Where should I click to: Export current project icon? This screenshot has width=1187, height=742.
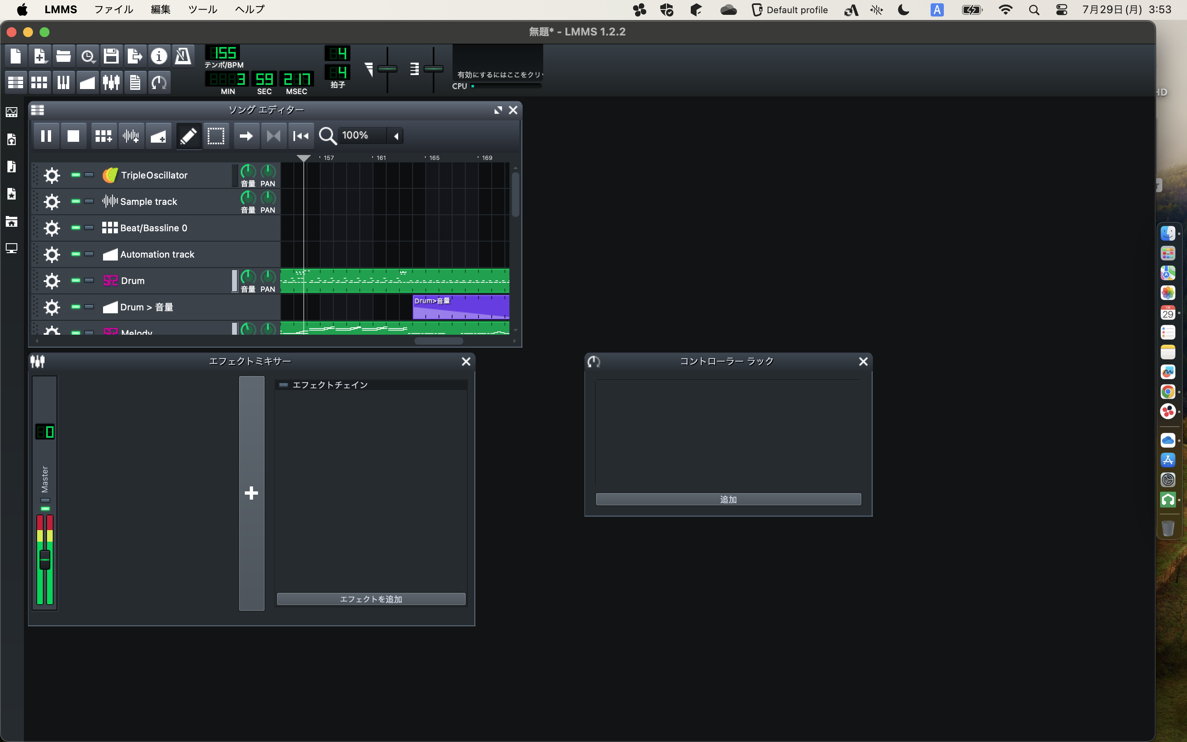[x=134, y=56]
